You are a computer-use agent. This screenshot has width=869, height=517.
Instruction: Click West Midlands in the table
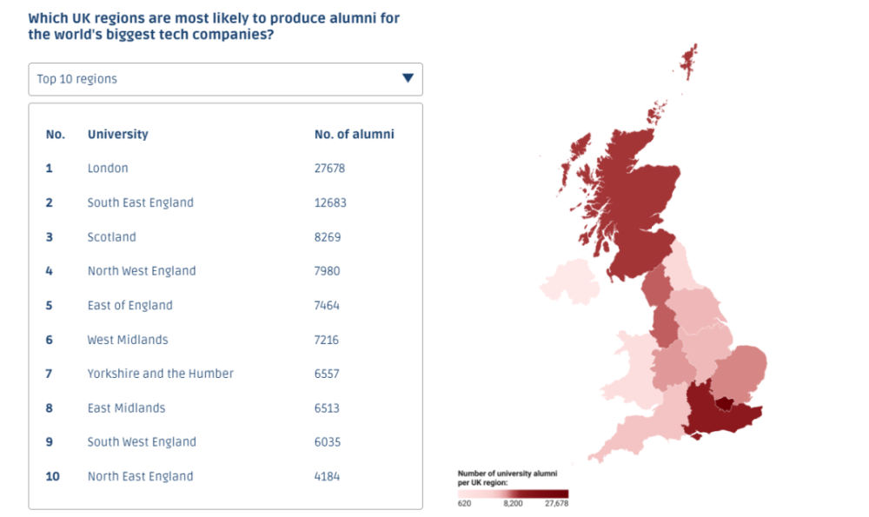click(x=128, y=340)
